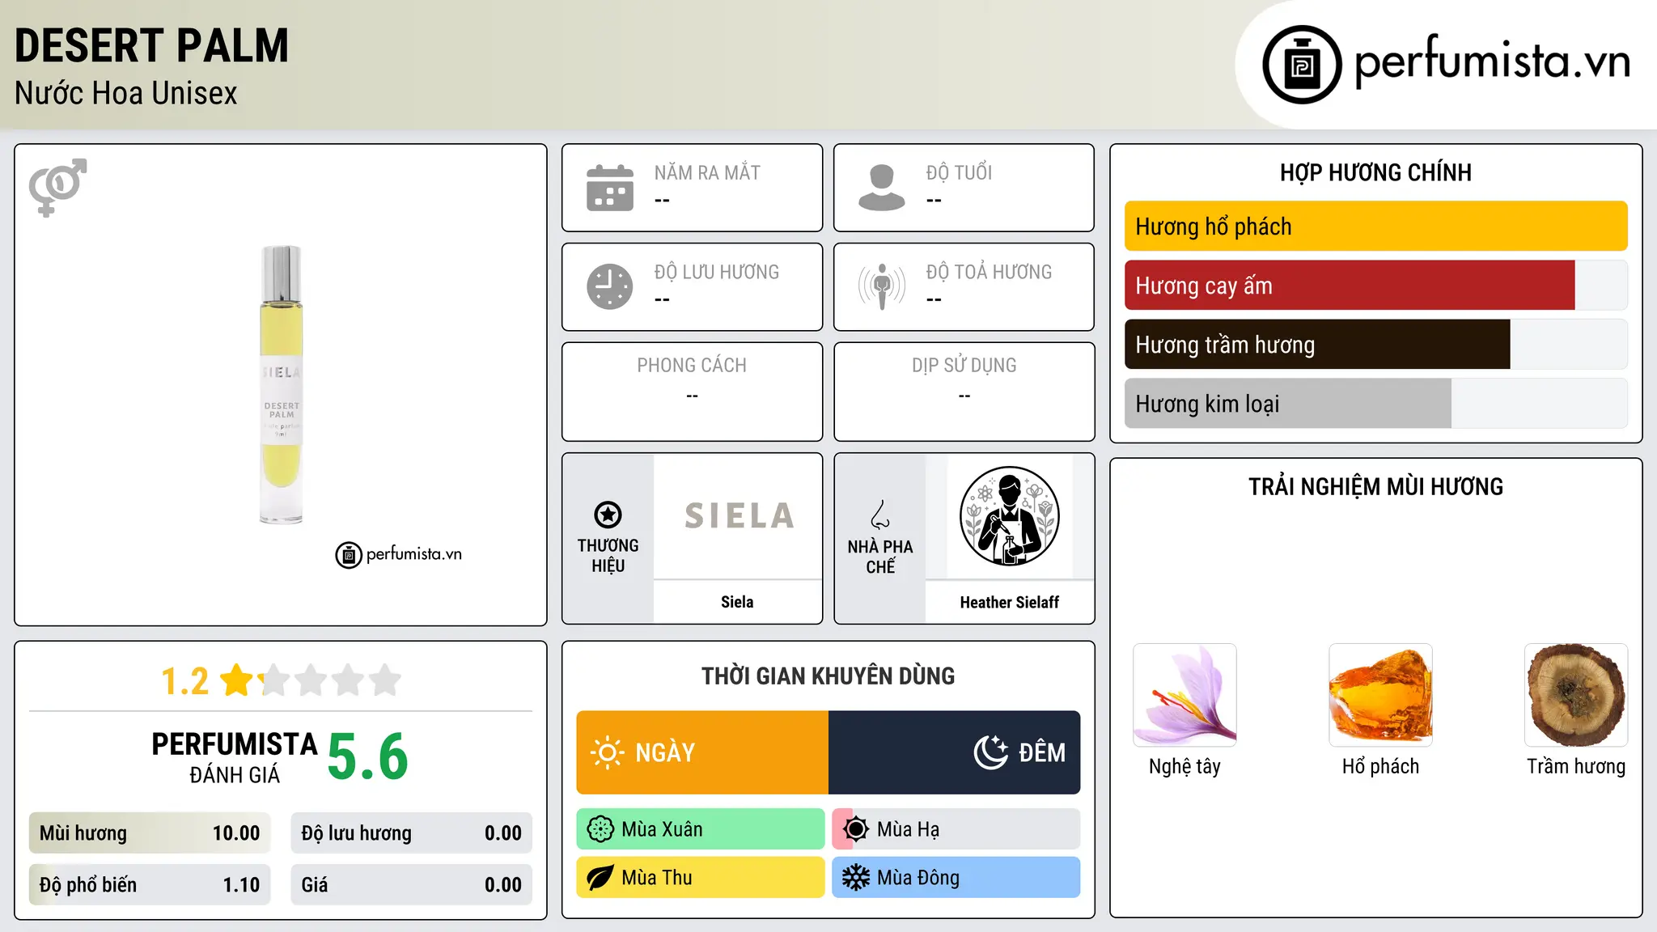This screenshot has height=932, width=1657.
Task: Click the Trải nghiệm mùi hương heading
Action: [x=1375, y=486]
